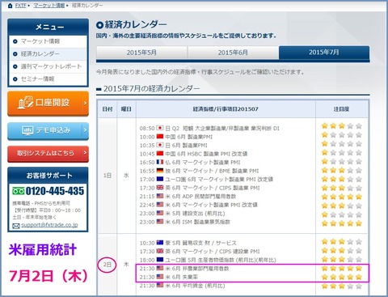Click the support@fxtrade.co.jp email link
This screenshot has width=388, height=297.
pyautogui.click(x=49, y=225)
